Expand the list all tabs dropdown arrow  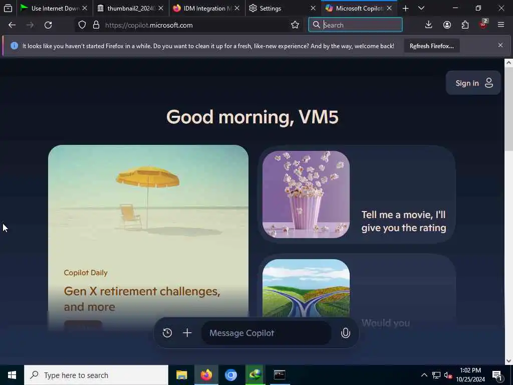tap(421, 8)
